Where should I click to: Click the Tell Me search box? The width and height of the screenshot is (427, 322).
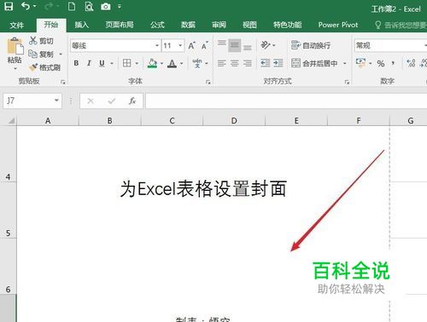coord(400,26)
